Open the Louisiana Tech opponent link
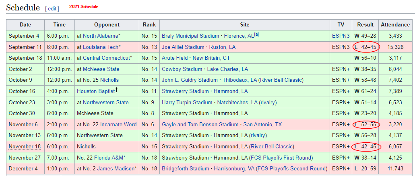The image size is (415, 176). [101, 47]
